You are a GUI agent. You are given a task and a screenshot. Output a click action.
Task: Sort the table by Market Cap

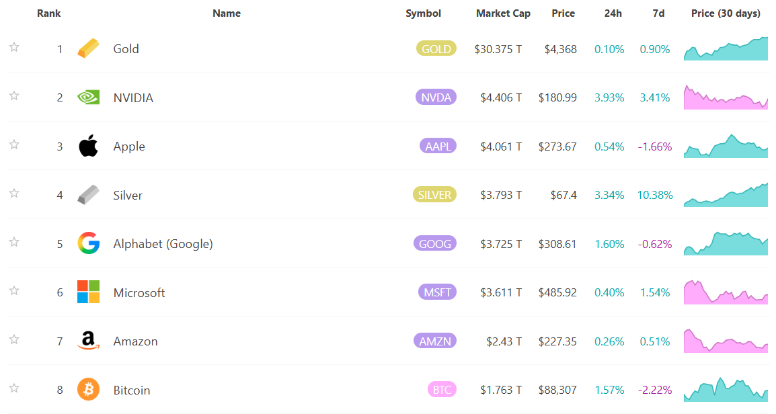(x=503, y=13)
